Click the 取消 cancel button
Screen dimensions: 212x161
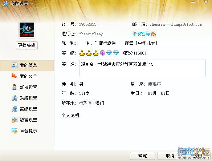(170, 156)
